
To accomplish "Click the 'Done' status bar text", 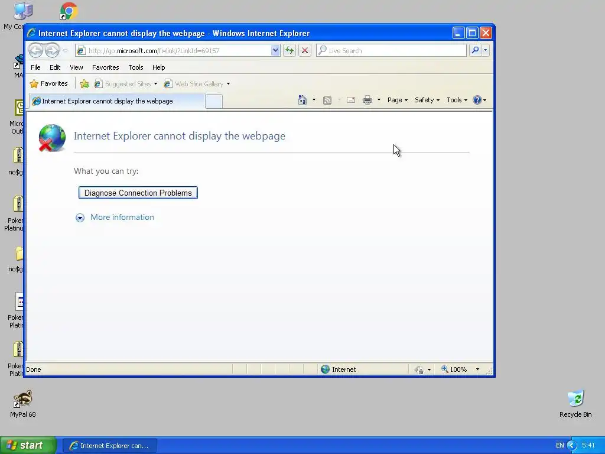I will click(34, 369).
